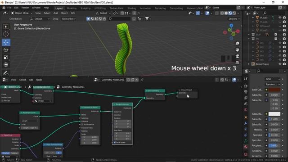Click the white Subsurface Color swatch
The image size is (288, 162).
coord(274,114)
